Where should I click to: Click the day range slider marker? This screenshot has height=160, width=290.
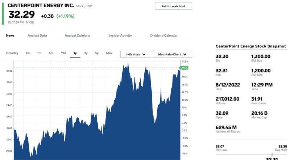(272, 154)
